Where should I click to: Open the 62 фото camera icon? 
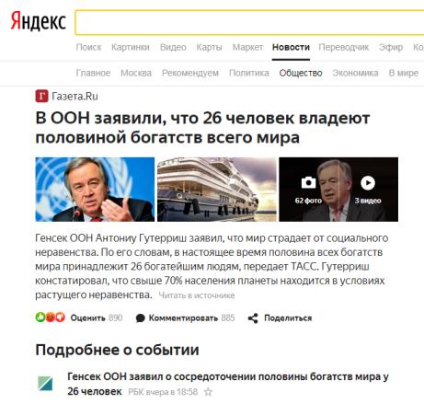(x=308, y=182)
